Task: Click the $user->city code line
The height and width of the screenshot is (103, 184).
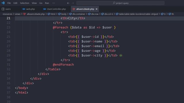Action: tap(93, 56)
